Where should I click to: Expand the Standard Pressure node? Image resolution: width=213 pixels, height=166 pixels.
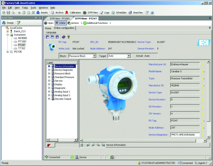coord(49,77)
